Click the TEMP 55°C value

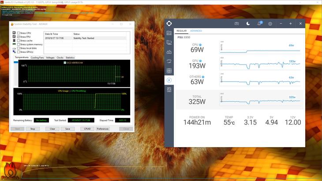[x=229, y=122]
